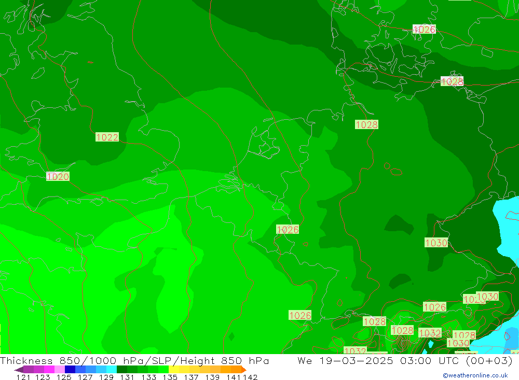
Task: Click the 'We 19-03-2025 03:00 UTC' timestamp
Action: tap(378, 360)
